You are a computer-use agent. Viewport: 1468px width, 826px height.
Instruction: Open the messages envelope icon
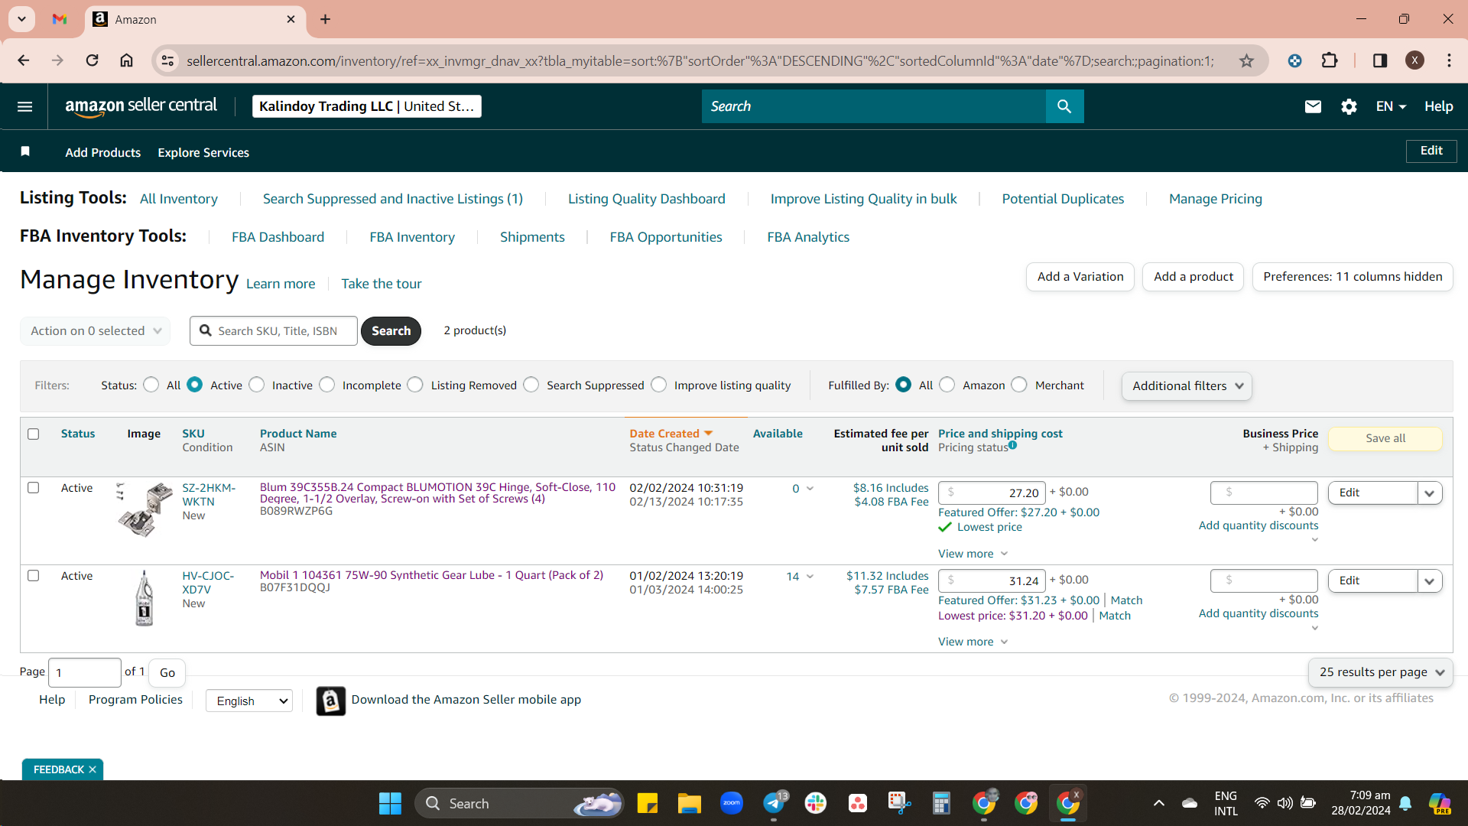tap(1313, 106)
